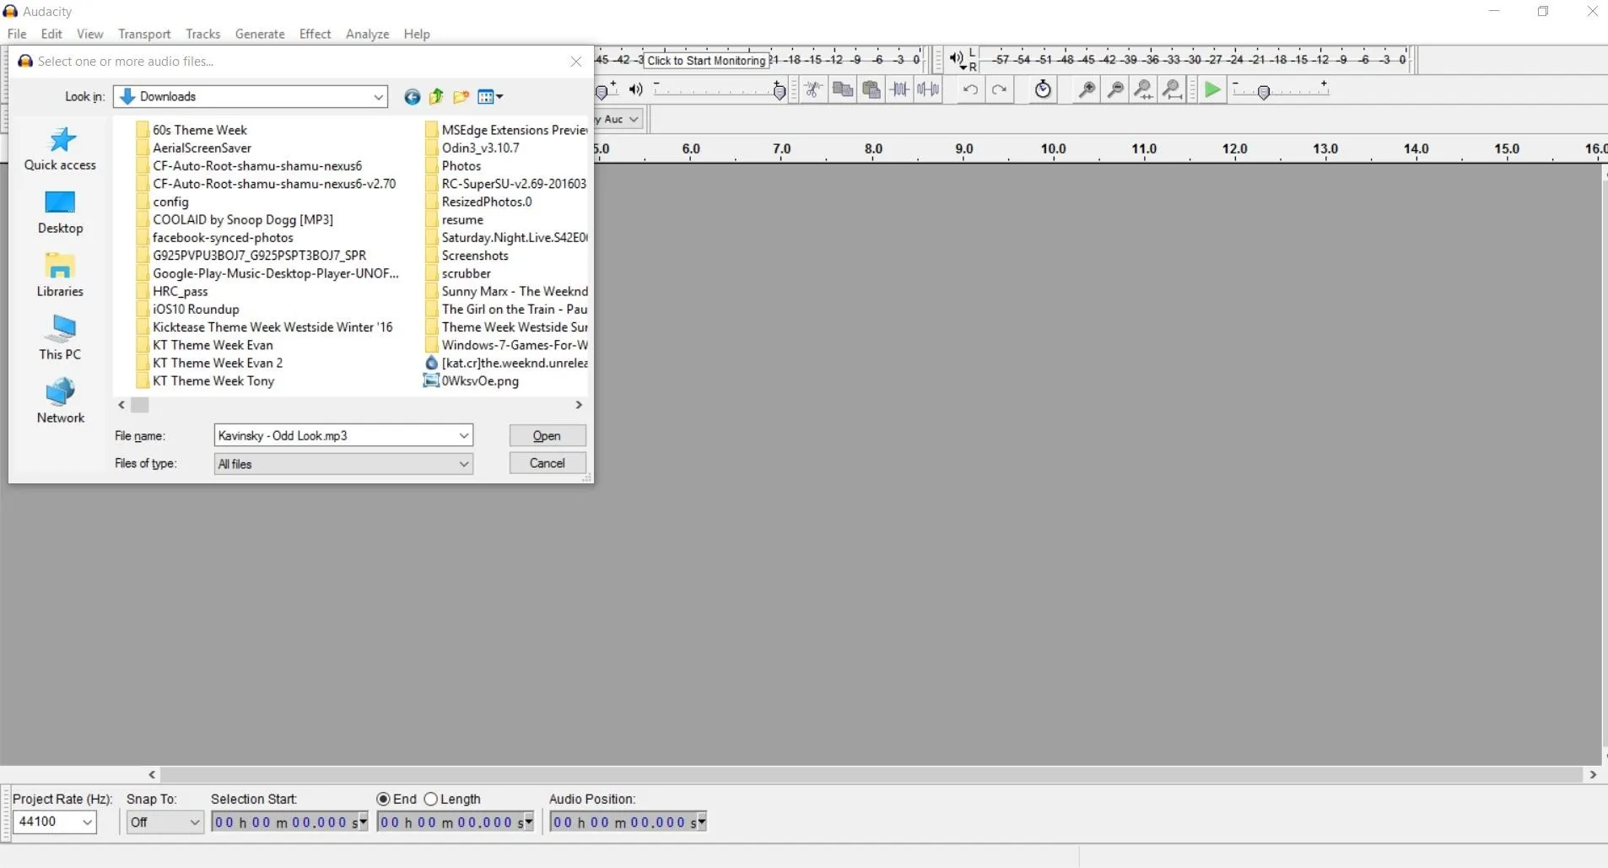Select Network in the places sidebar

tap(60, 402)
